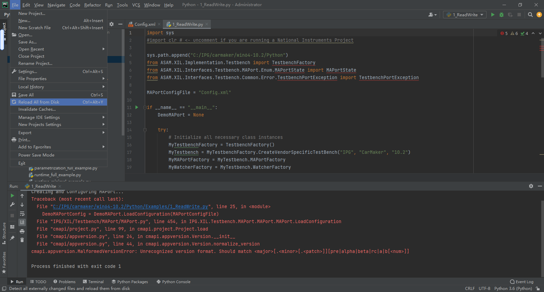Expand the New Projects Settings submenu

click(58, 125)
